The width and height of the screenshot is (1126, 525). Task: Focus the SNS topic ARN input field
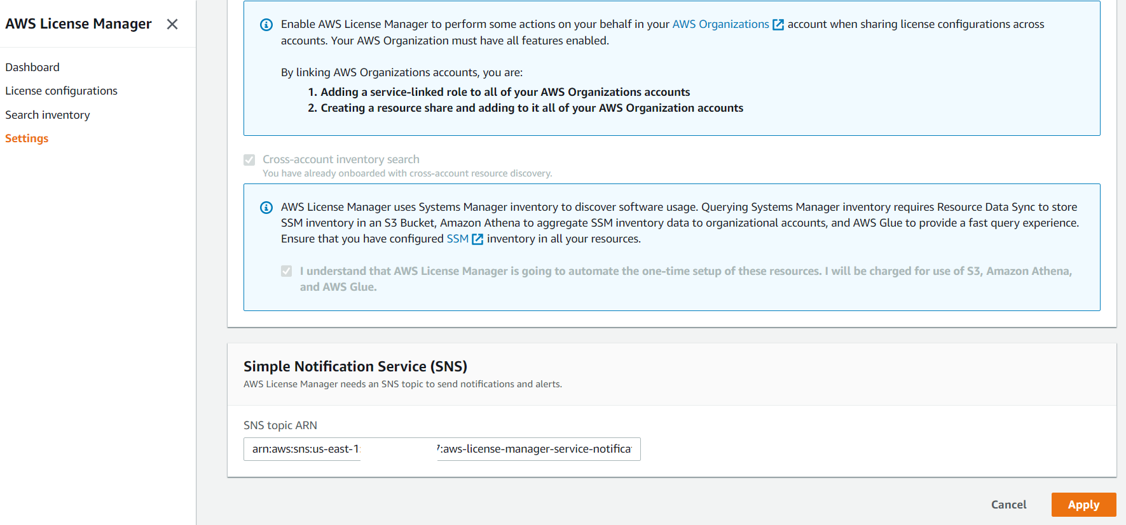coord(442,449)
